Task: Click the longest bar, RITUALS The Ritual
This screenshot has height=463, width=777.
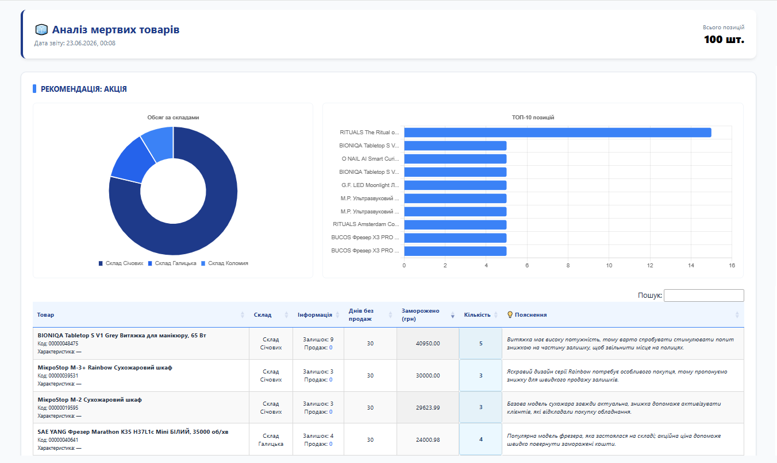Action: [x=557, y=133]
